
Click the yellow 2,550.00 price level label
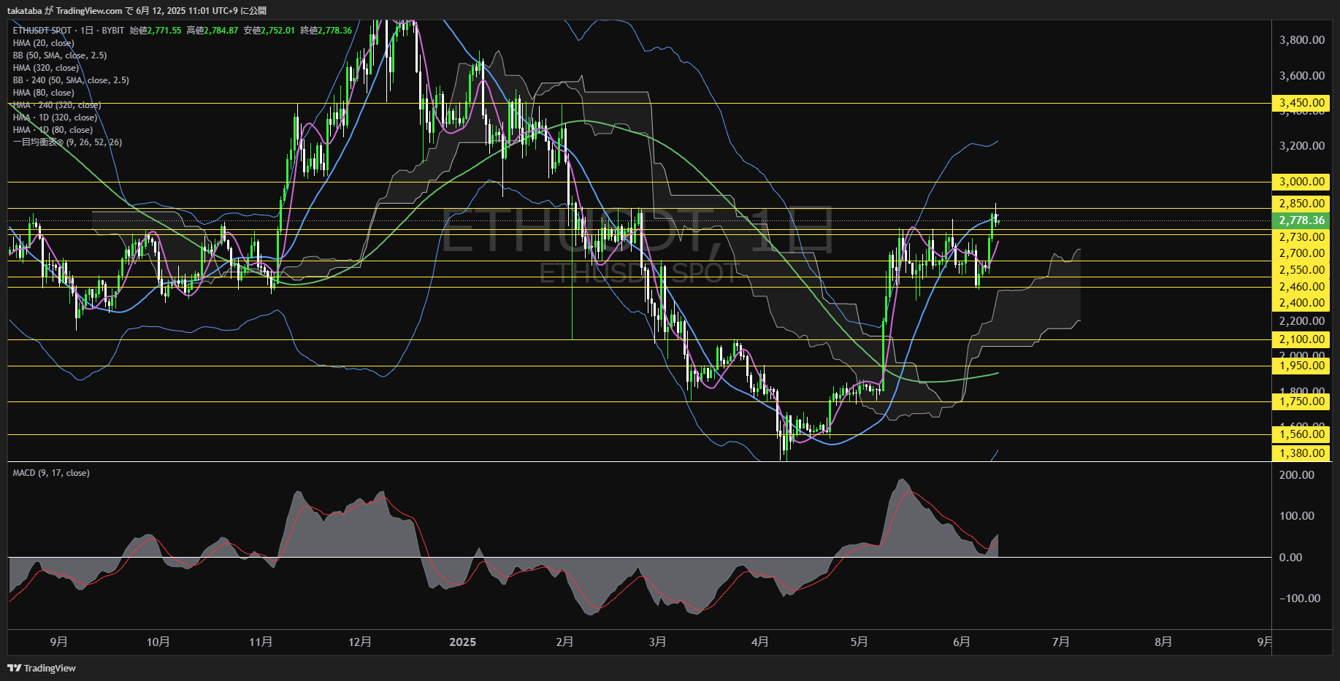click(x=1302, y=270)
